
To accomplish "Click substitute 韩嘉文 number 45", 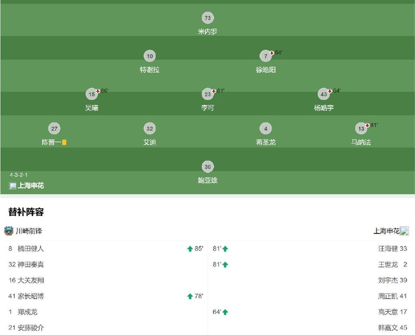I will pyautogui.click(x=392, y=327).
